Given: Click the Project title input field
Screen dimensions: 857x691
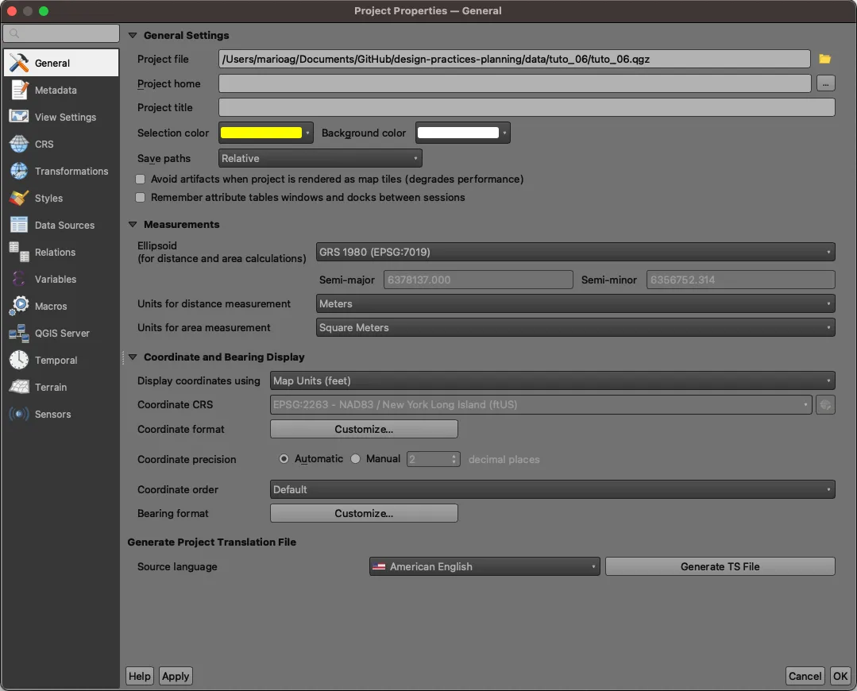Looking at the screenshot, I should [524, 107].
